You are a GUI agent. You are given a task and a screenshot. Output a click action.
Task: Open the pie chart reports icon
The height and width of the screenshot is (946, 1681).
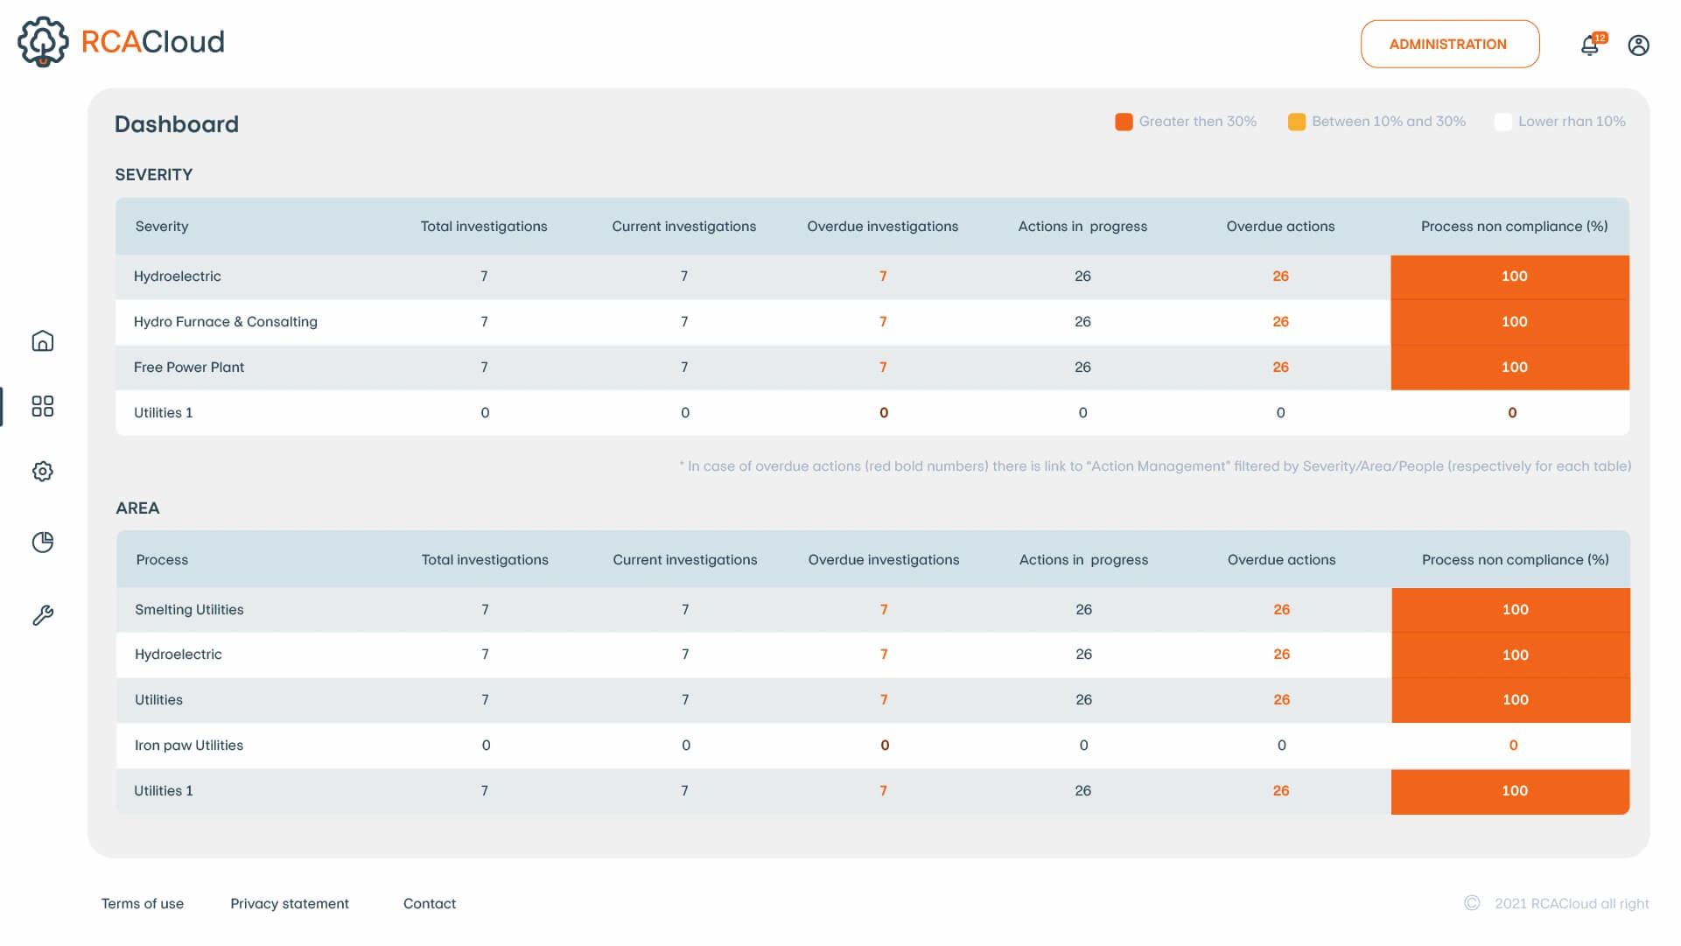click(42, 543)
